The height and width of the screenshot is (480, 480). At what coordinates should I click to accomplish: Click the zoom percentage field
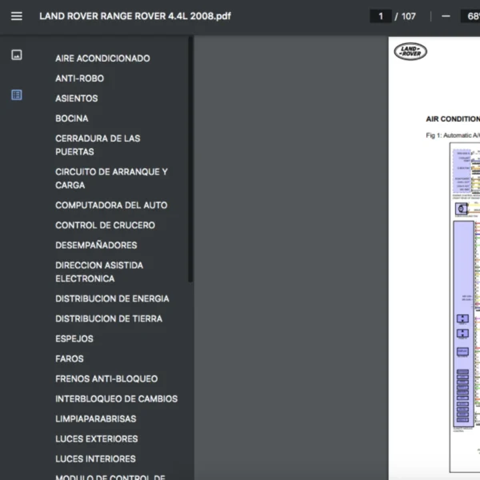(x=469, y=16)
